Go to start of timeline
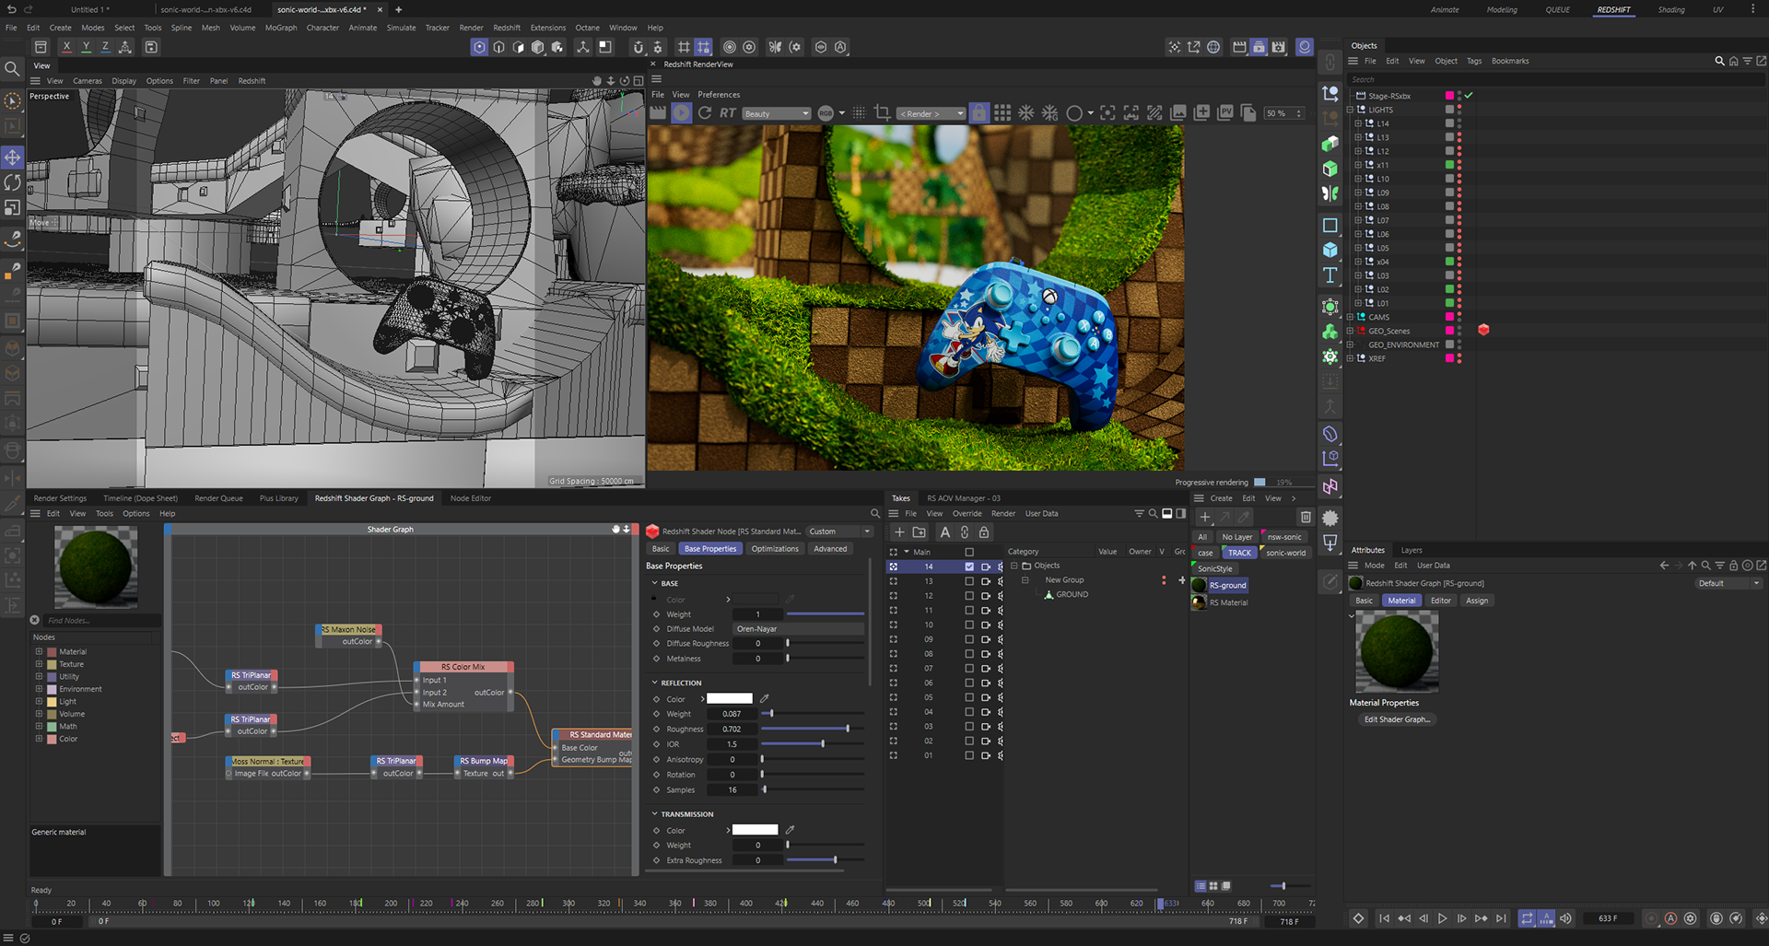Image resolution: width=1769 pixels, height=946 pixels. (x=1384, y=918)
